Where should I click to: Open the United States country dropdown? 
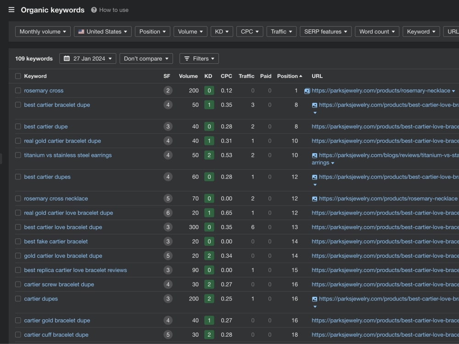tap(103, 32)
